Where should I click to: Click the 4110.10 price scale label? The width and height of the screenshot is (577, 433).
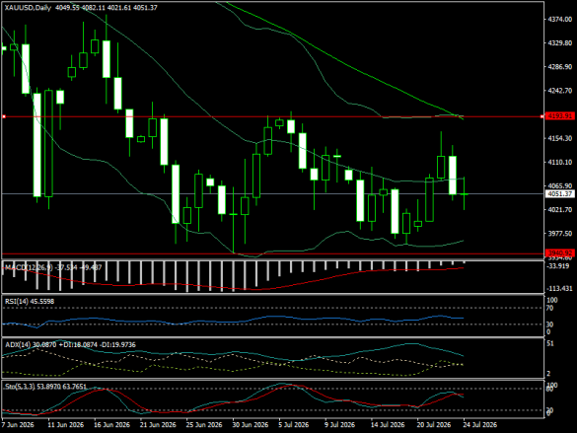tap(560, 162)
